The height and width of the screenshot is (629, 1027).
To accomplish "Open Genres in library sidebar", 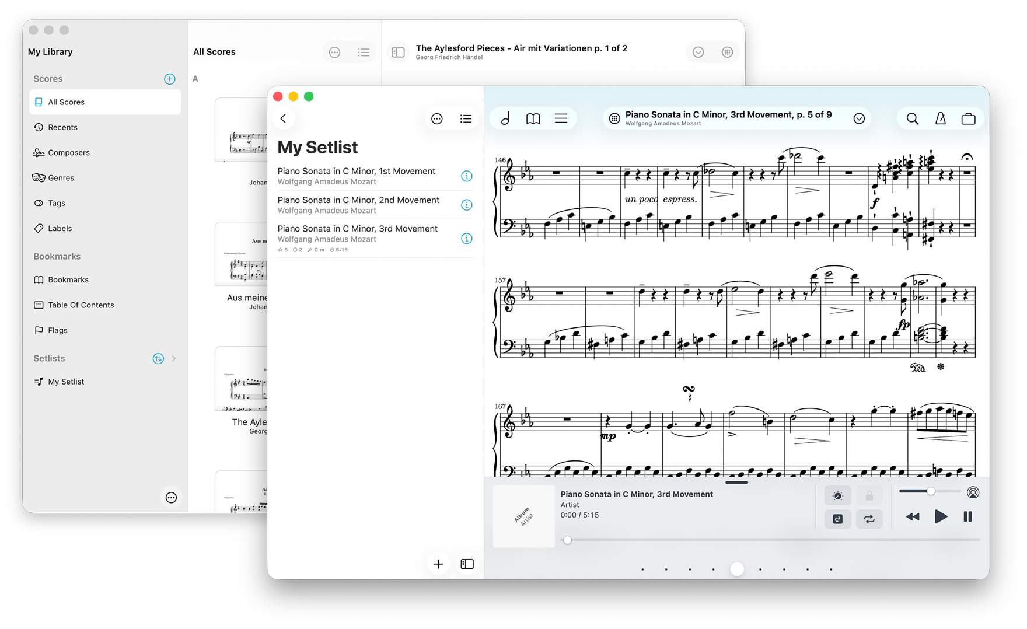I will 105,178.
